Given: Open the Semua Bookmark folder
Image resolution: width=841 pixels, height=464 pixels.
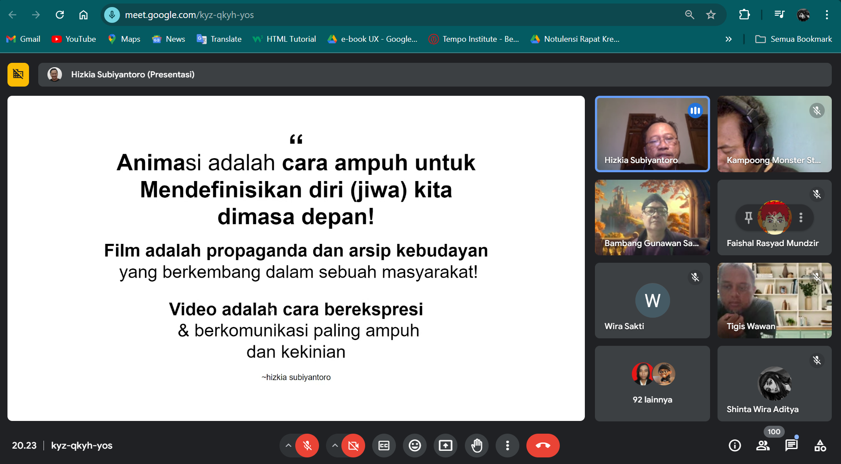Looking at the screenshot, I should 794,39.
